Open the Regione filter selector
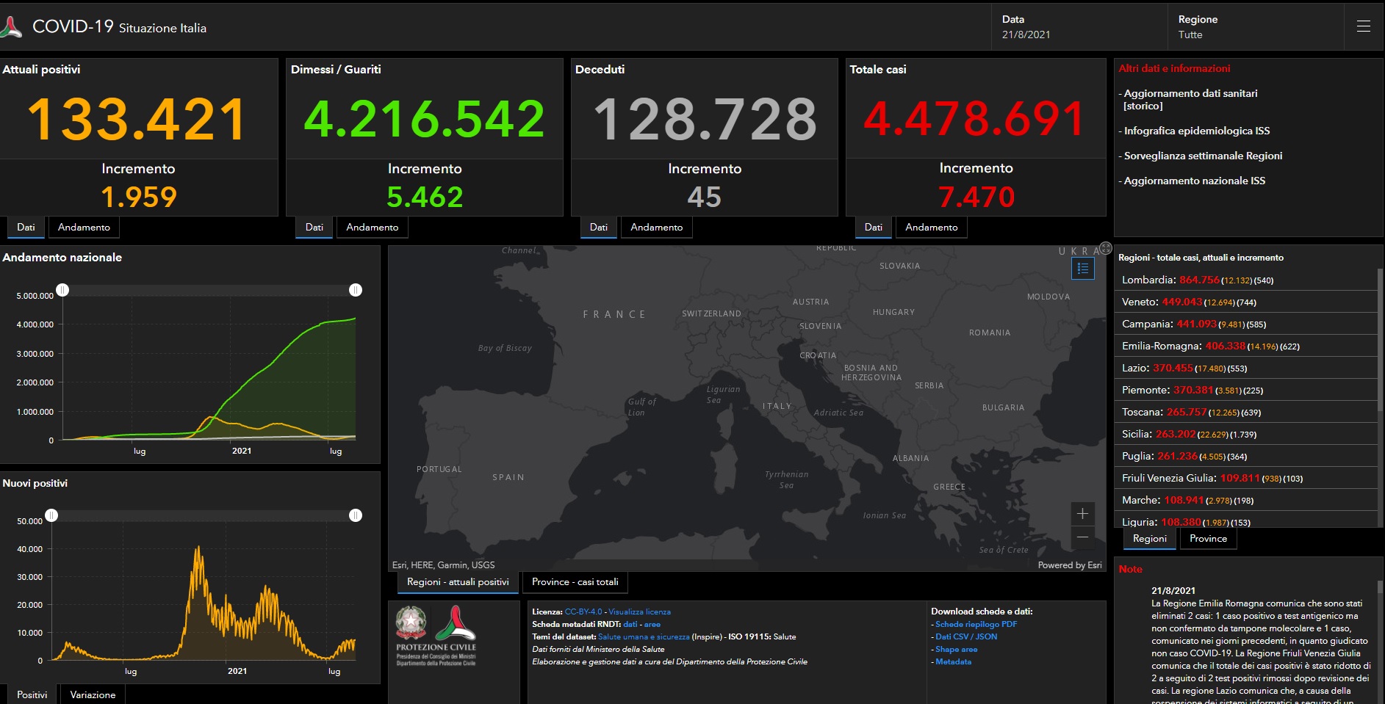 tap(1253, 27)
